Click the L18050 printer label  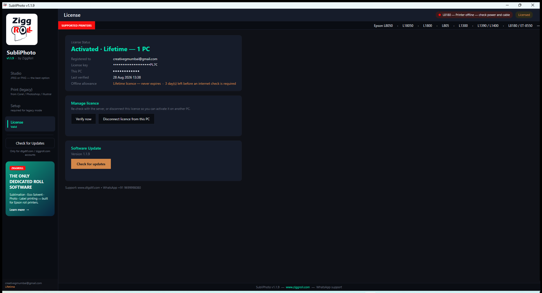click(x=408, y=26)
